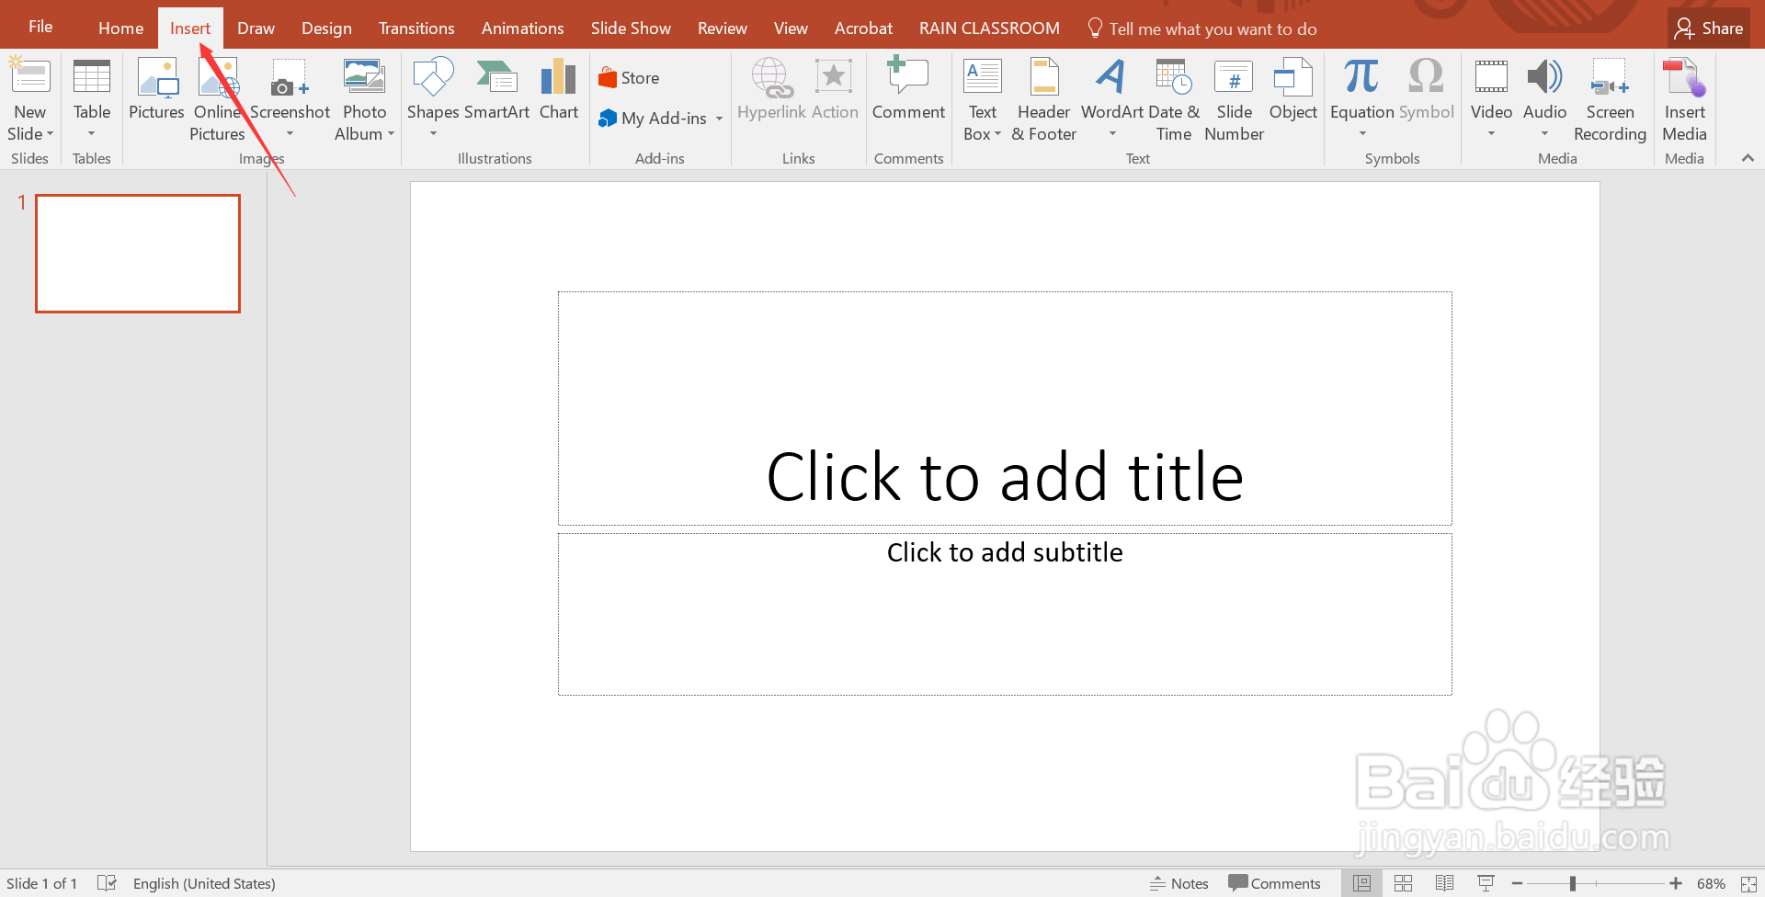This screenshot has width=1765, height=897.
Task: Insert an Object
Action: point(1292,89)
